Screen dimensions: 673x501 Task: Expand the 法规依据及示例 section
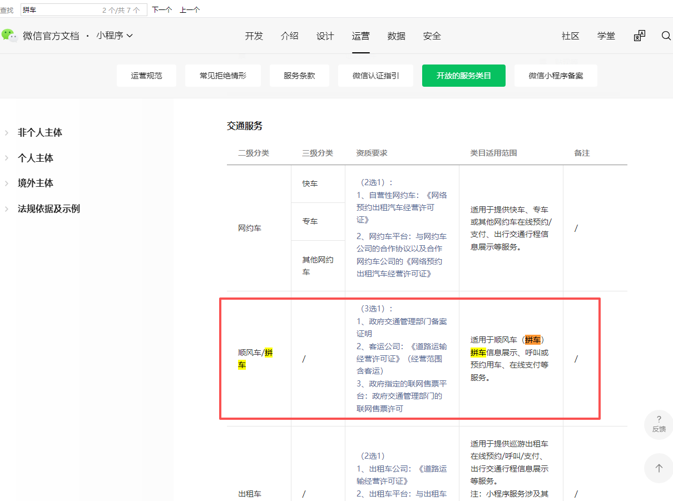50,209
